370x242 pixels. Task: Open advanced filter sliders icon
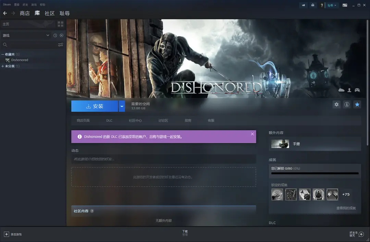click(60, 45)
